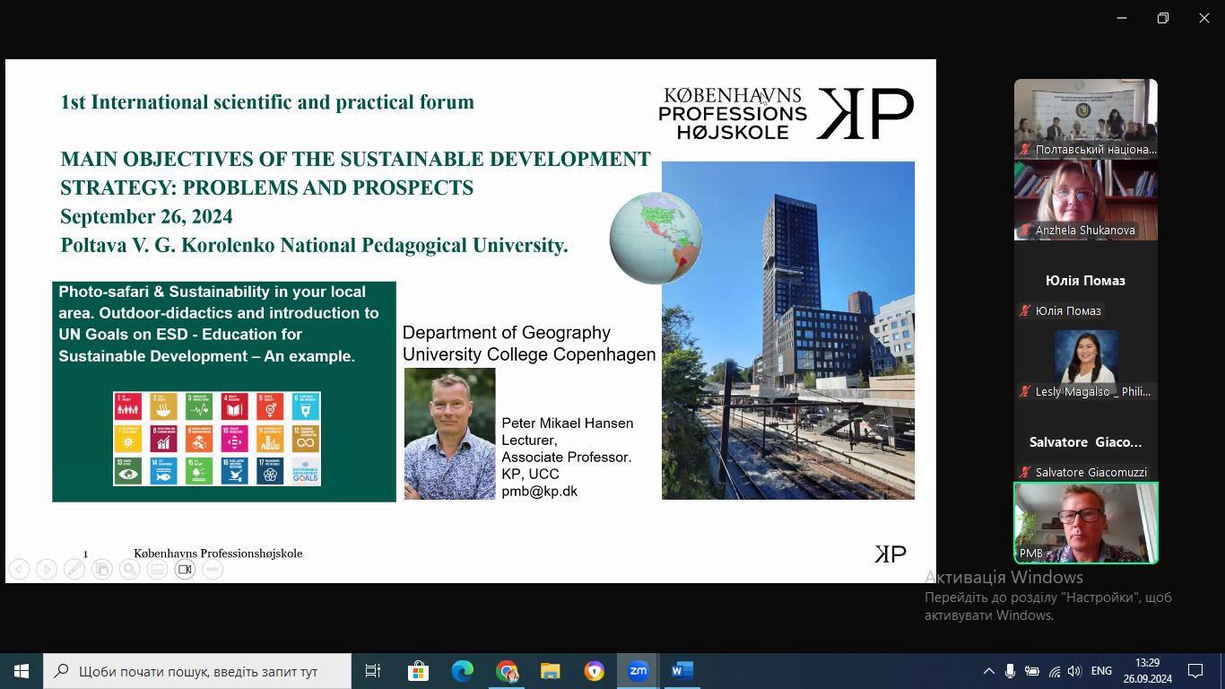Click muted mic icon beside Lesly Magalso
The image size is (1225, 689).
point(1025,392)
